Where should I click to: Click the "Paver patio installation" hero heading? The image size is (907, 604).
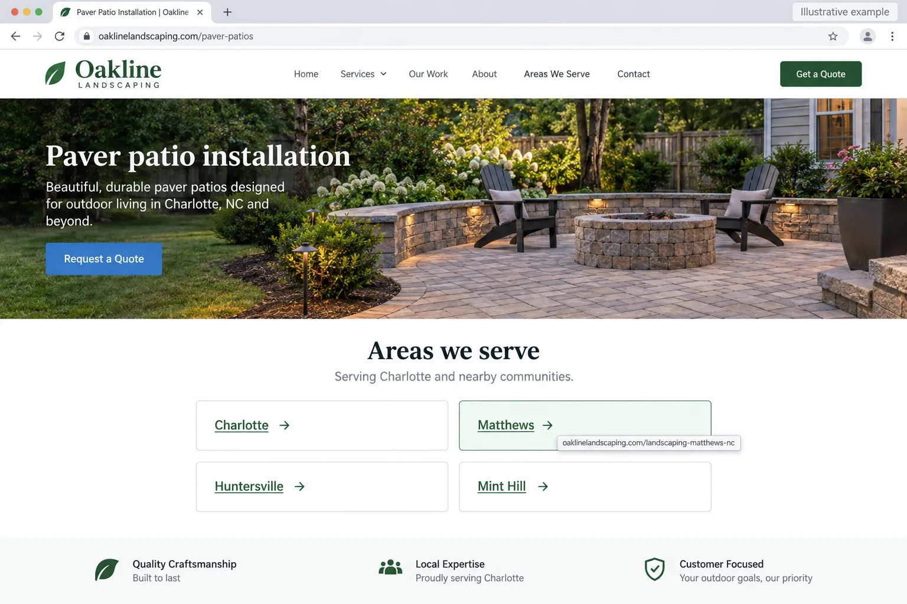198,156
